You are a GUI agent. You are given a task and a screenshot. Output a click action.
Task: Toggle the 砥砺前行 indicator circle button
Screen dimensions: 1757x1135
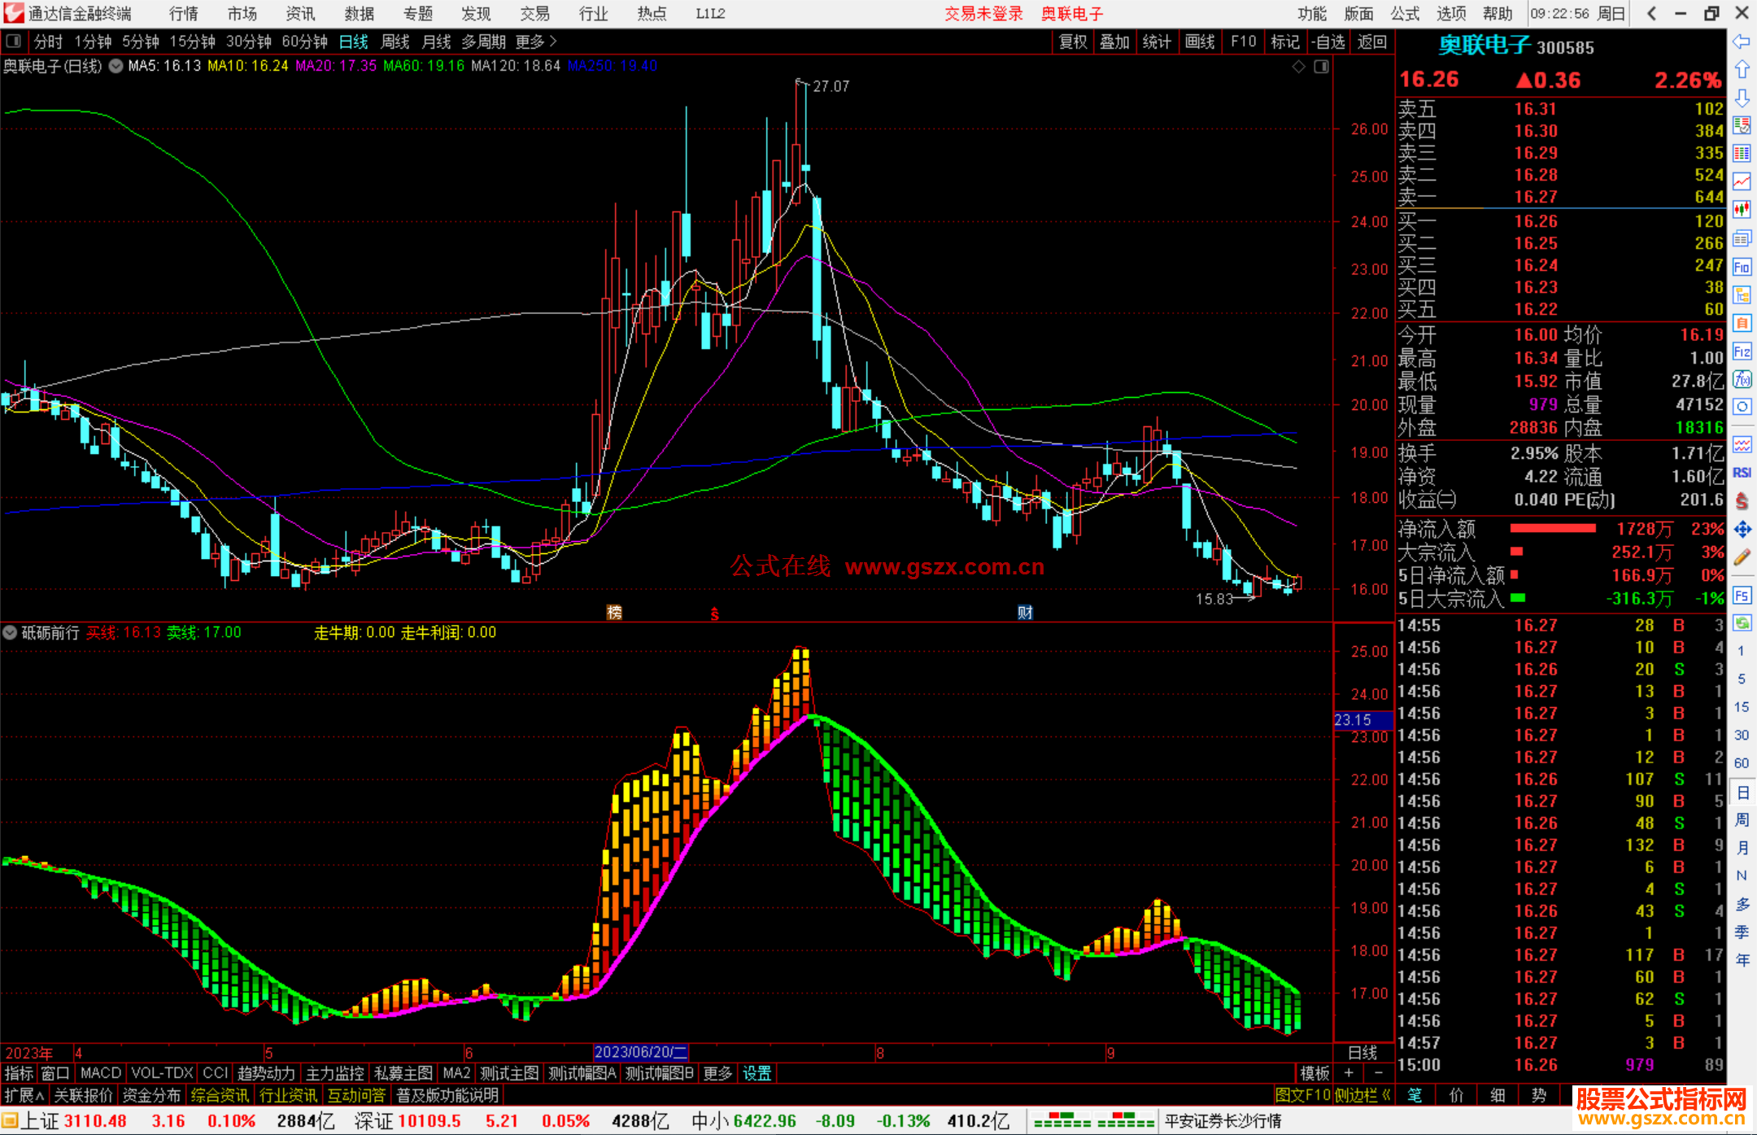(10, 632)
